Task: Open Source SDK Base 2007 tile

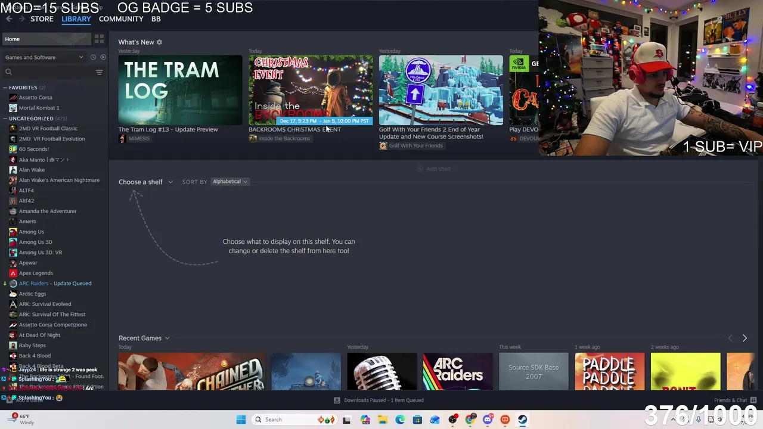Action: (x=534, y=372)
